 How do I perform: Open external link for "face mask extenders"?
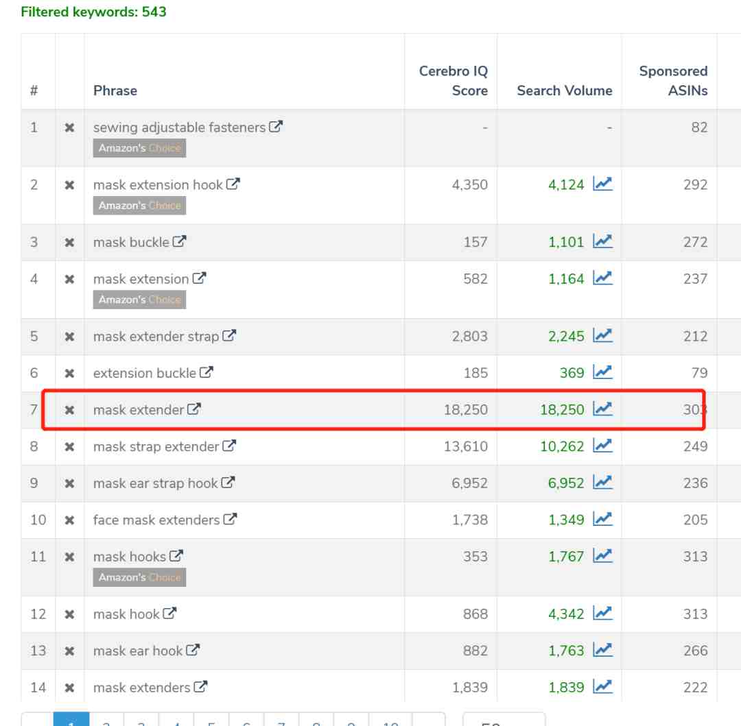click(231, 519)
